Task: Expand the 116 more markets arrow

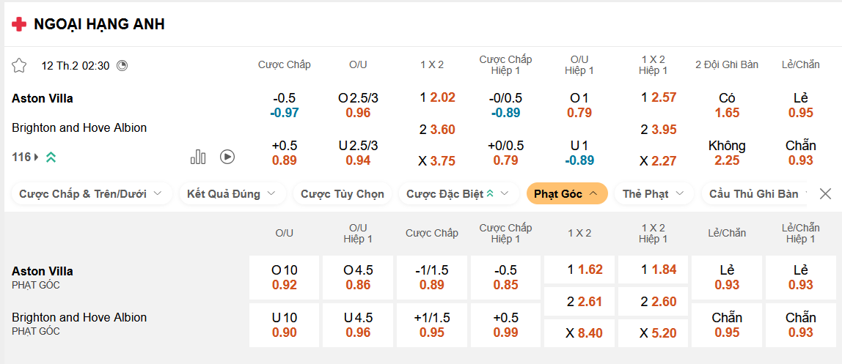Action: [37, 157]
